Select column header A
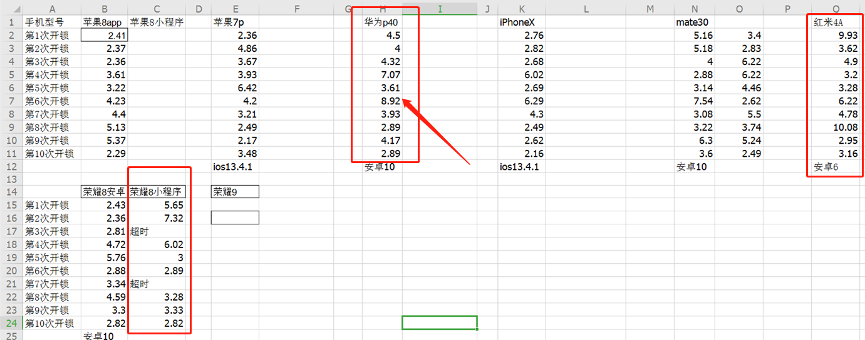 [52, 9]
